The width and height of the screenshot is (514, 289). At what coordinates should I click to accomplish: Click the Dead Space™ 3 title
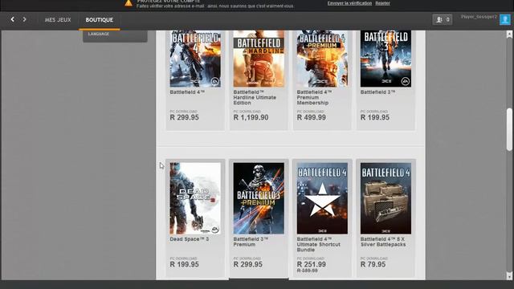click(190, 239)
